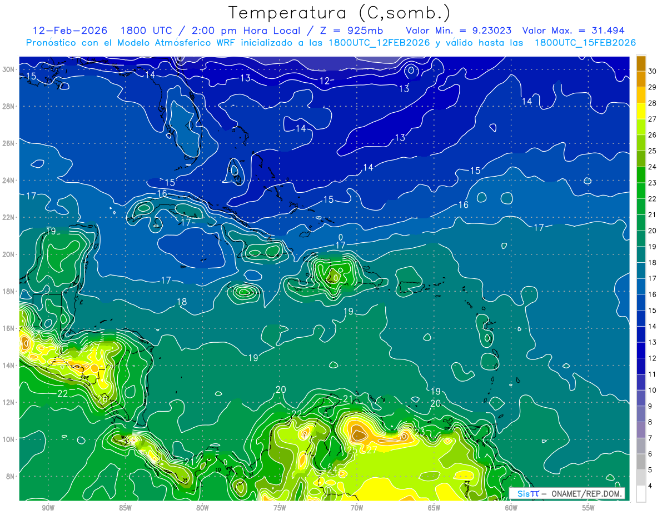The width and height of the screenshot is (667, 515).
Task: Click the latitude axis label 22N
Action: point(8,217)
